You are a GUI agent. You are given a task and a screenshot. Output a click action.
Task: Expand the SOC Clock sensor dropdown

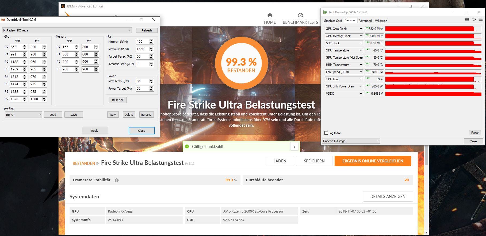coord(361,43)
